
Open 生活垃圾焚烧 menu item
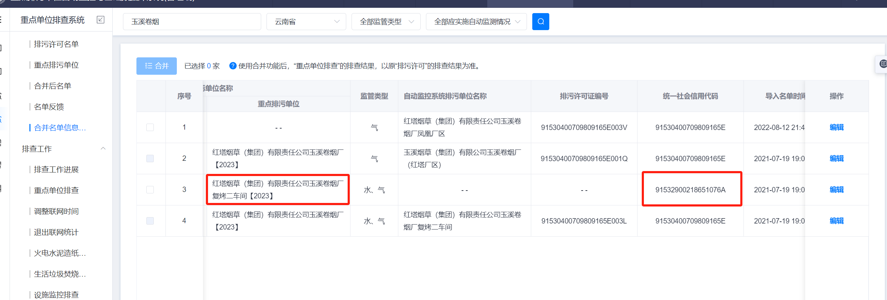point(60,274)
